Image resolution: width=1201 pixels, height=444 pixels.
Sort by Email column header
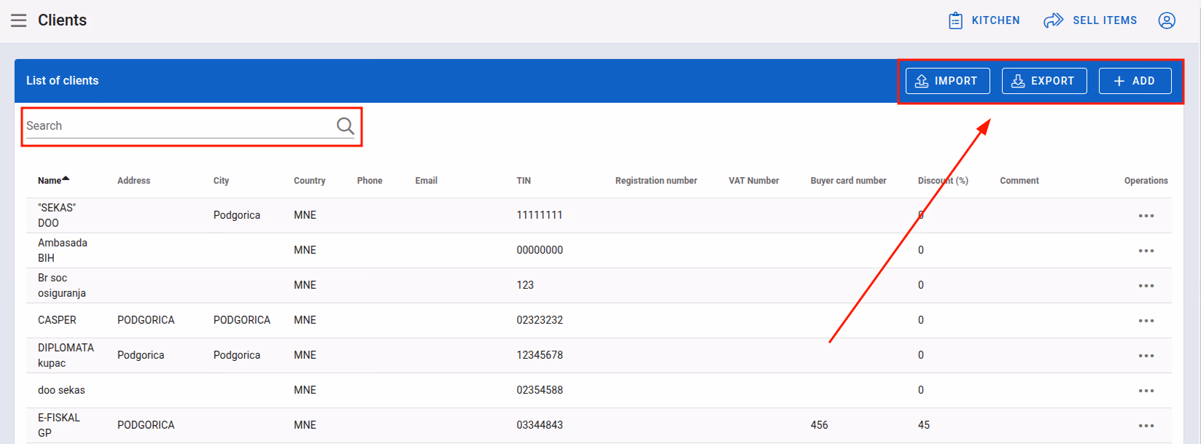pos(426,180)
